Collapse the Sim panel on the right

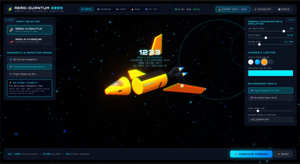(x=291, y=20)
